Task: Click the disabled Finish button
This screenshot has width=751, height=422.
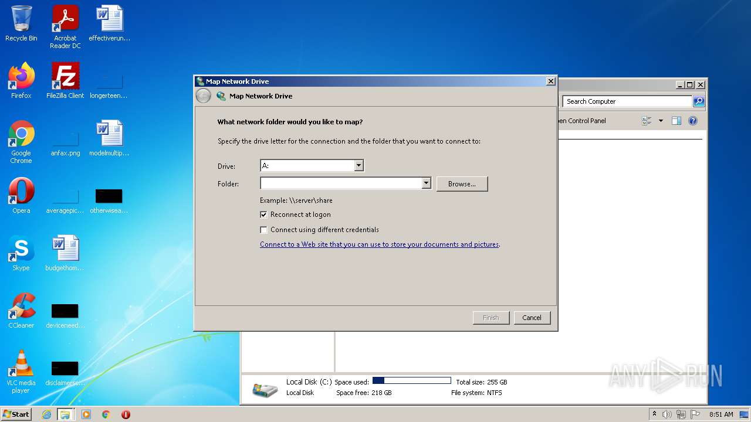Action: tap(491, 318)
